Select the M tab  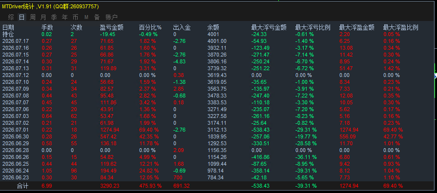(x=86, y=17)
